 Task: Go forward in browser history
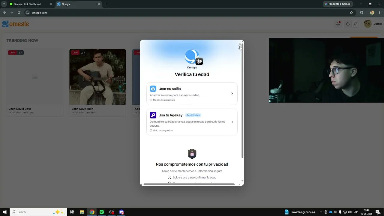(12, 13)
